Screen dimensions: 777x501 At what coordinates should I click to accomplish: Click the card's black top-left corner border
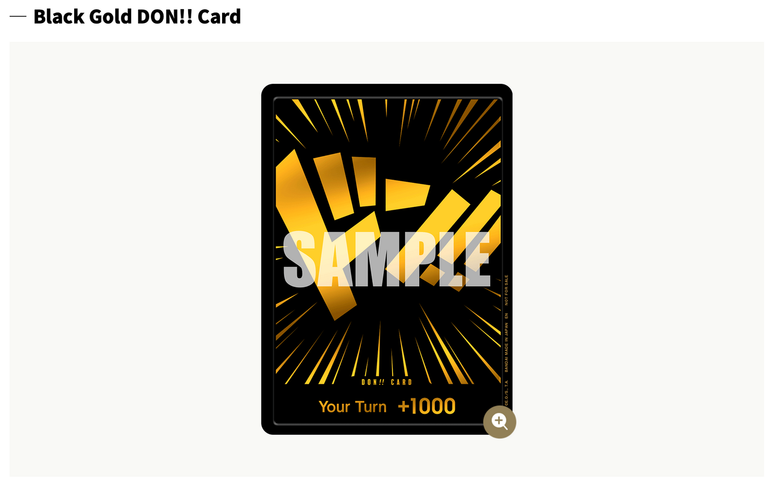click(x=268, y=90)
